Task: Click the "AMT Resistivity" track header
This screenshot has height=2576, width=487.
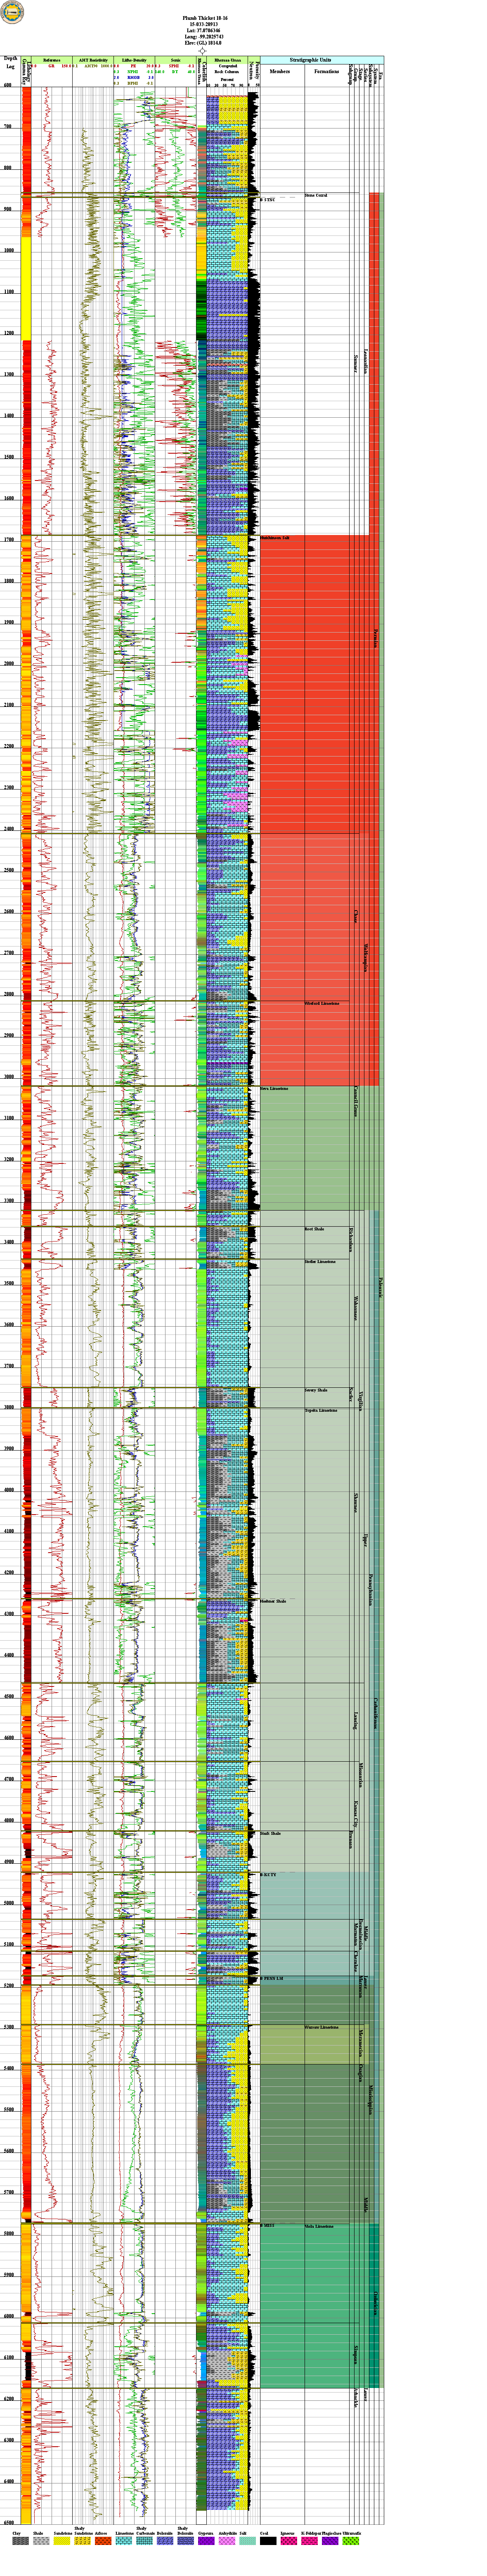Action: [93, 60]
